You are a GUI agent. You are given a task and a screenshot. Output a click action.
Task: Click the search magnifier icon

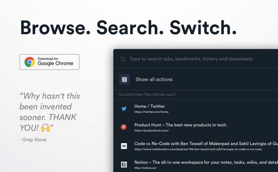click(123, 59)
